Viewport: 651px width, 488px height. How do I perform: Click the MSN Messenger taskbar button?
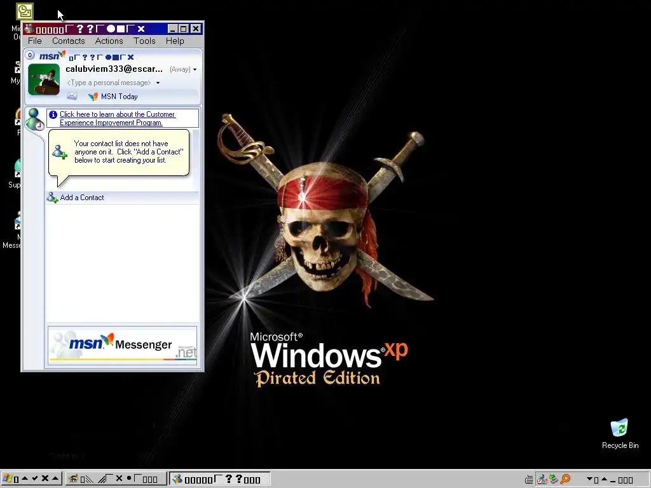point(219,479)
